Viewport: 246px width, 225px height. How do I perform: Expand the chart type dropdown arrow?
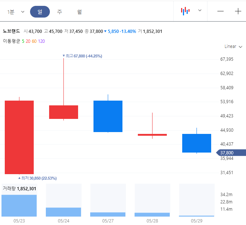(200, 11)
